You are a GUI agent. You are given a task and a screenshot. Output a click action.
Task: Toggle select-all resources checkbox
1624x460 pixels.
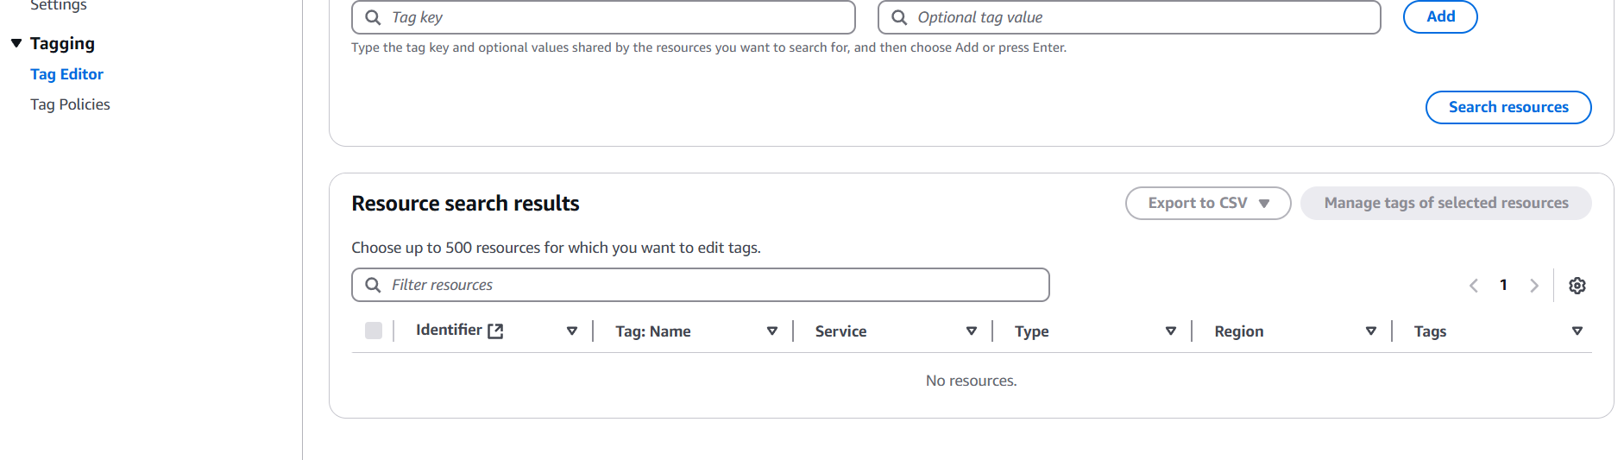point(374,331)
